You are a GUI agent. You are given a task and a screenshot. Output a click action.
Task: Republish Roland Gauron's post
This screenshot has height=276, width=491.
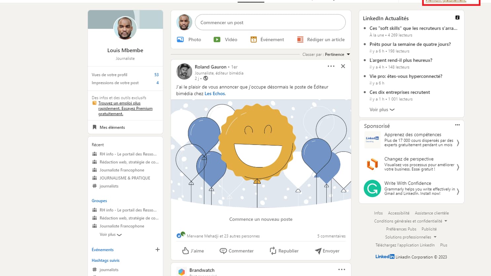point(284,251)
